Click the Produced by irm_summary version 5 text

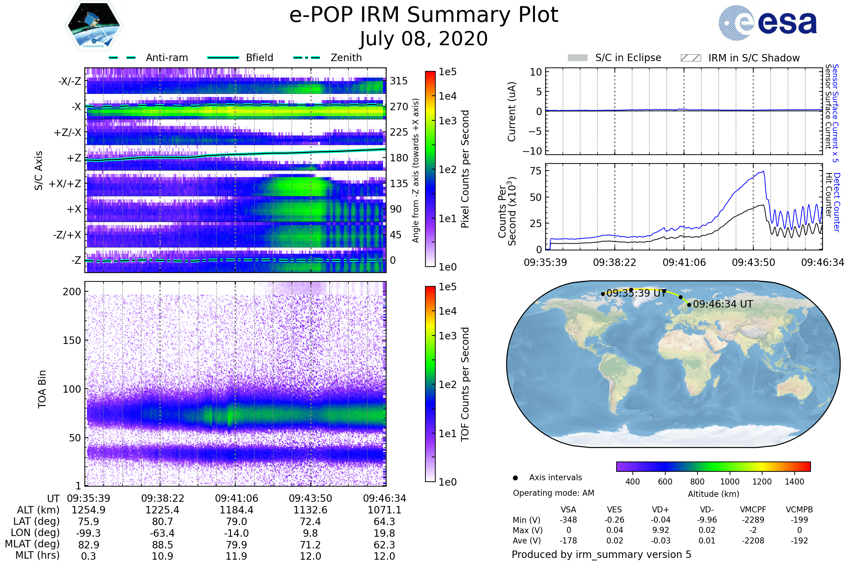point(601,554)
